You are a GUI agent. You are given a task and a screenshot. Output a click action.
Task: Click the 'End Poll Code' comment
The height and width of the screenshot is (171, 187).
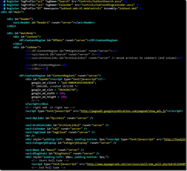(48, 168)
